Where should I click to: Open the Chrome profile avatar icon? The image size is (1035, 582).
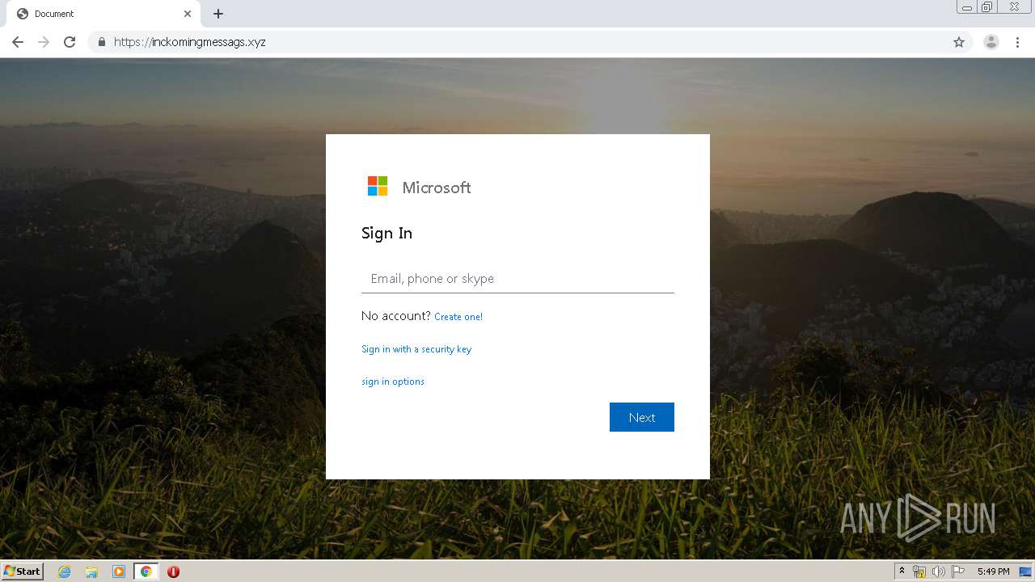click(991, 42)
